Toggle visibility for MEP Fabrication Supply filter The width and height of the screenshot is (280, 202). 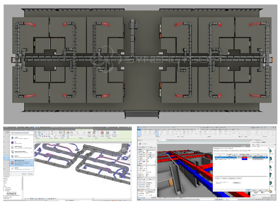tap(229, 157)
